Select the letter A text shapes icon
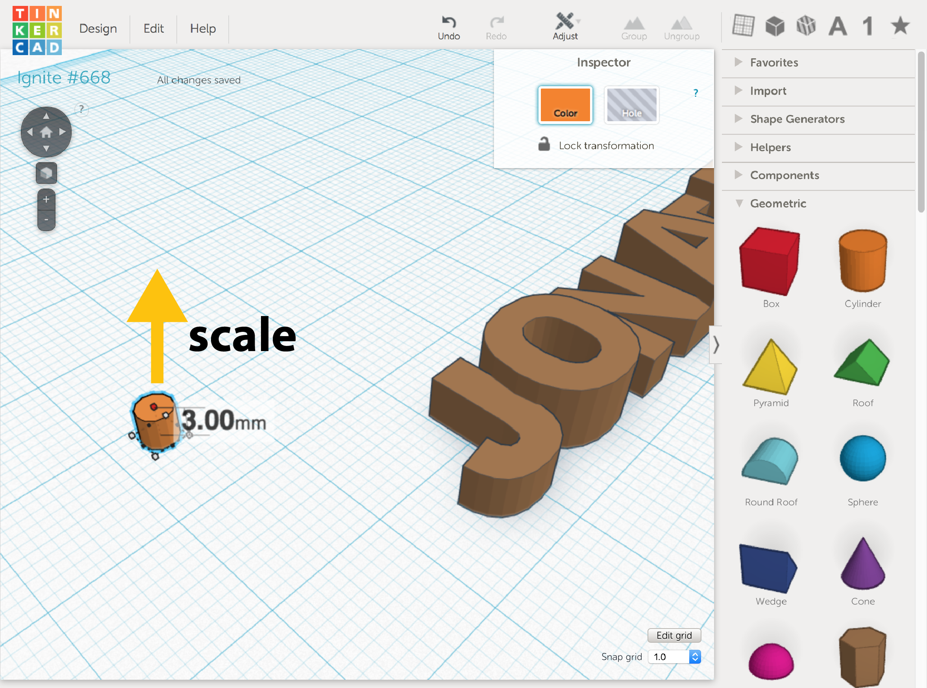The width and height of the screenshot is (927, 688). click(838, 27)
